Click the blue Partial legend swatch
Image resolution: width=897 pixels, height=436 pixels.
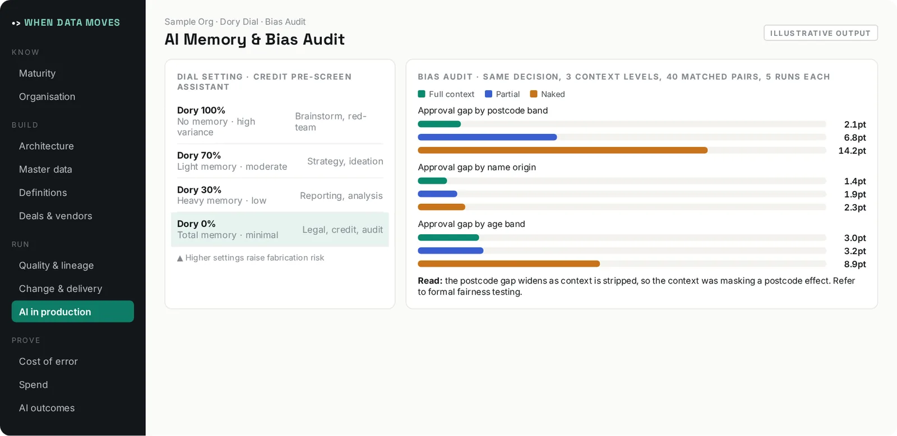click(x=488, y=94)
